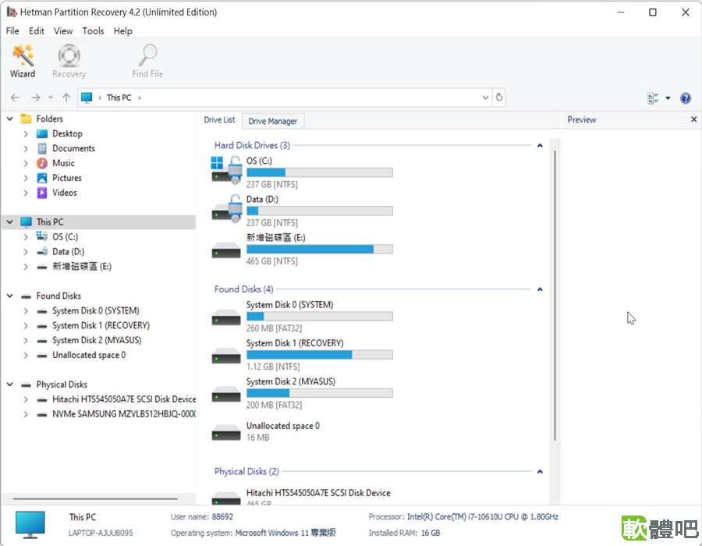Go back with the left arrow
This screenshot has width=702, height=546.
[15, 97]
